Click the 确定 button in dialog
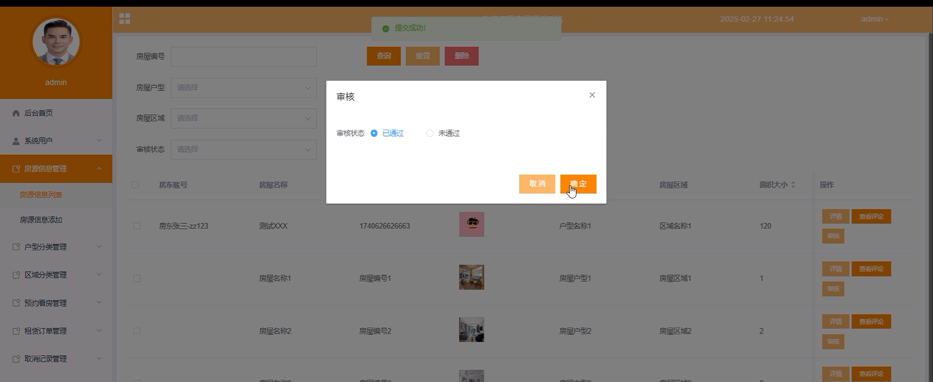933x382 pixels. (578, 184)
